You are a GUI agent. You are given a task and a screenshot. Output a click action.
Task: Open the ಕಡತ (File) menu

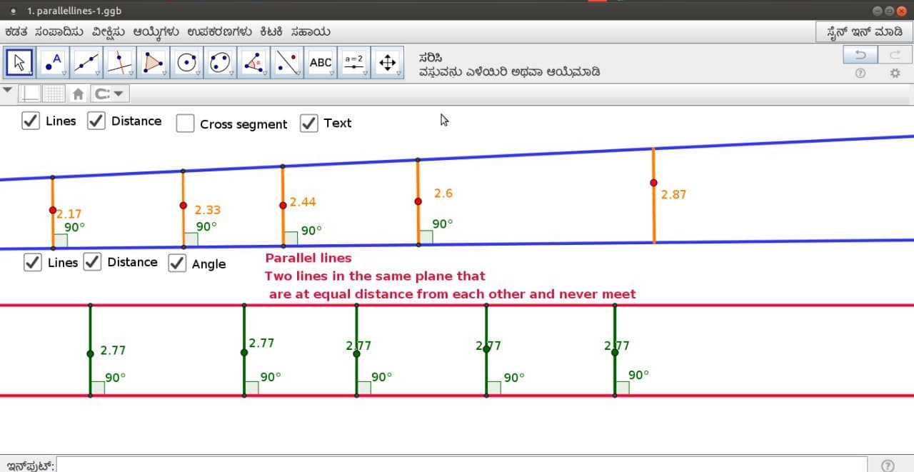point(16,32)
